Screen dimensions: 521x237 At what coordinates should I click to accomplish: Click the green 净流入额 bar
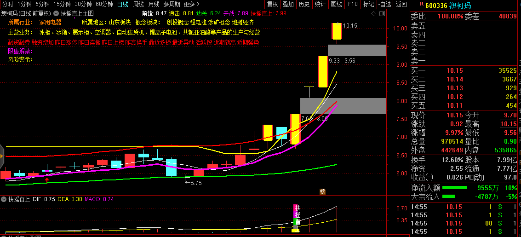[x=454, y=188]
